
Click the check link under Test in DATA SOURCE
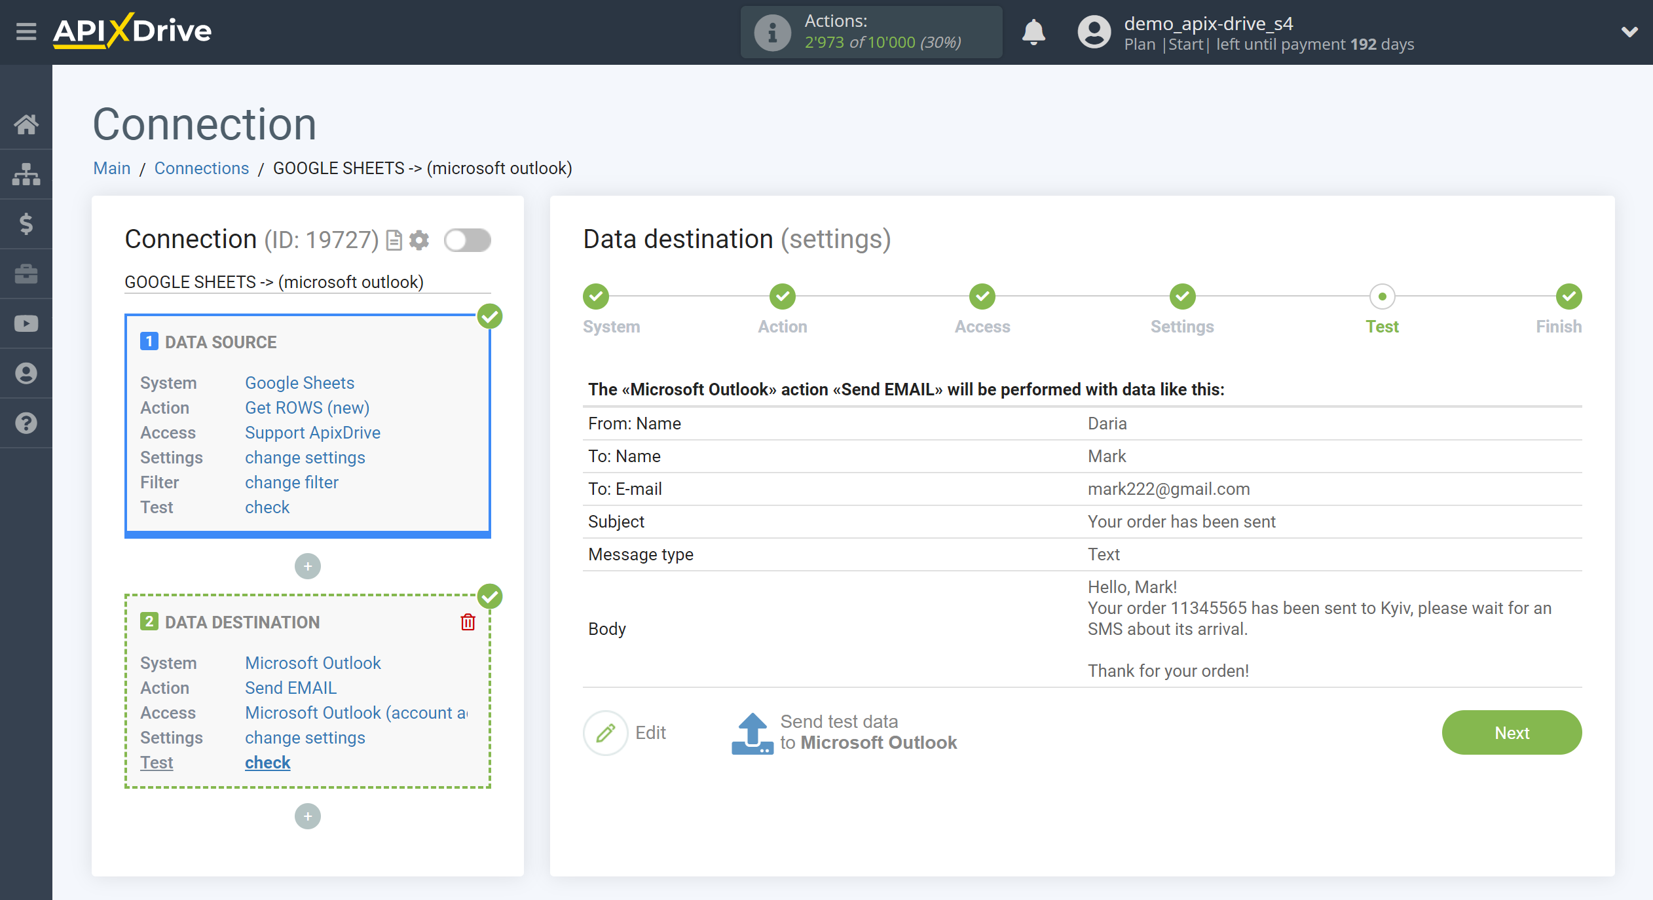tap(267, 507)
